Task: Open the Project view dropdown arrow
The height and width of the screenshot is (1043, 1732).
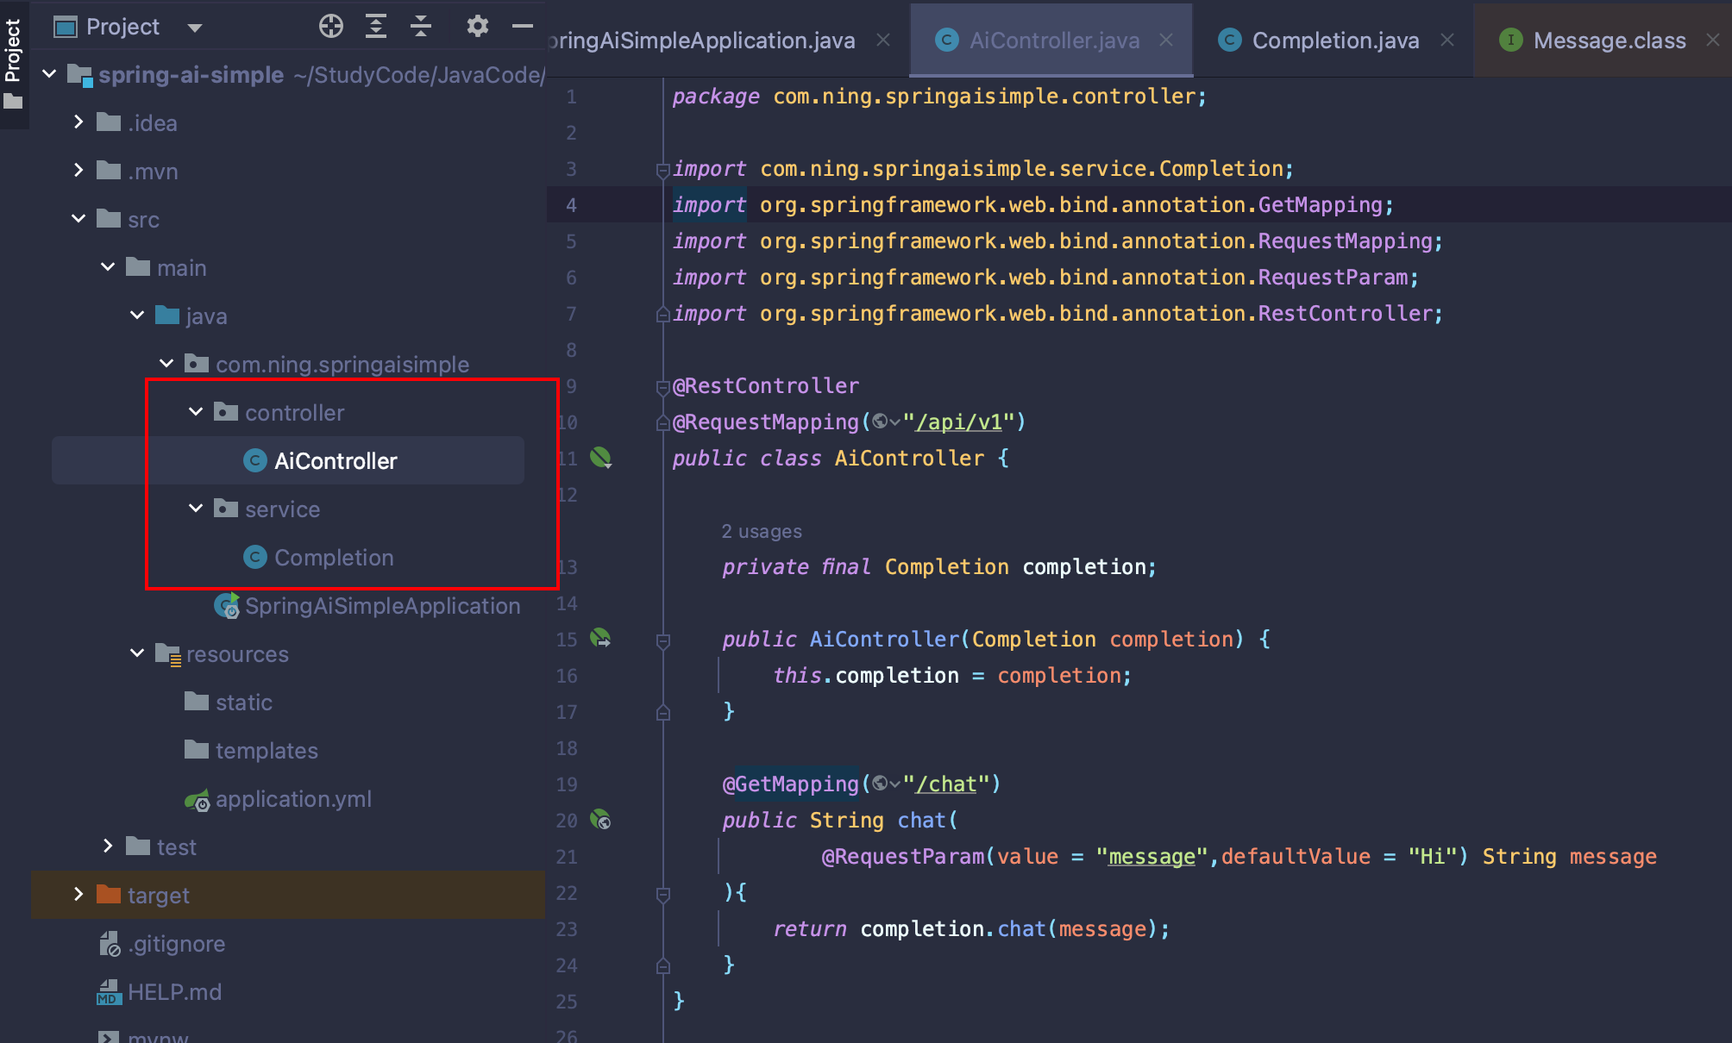Action: [195, 28]
